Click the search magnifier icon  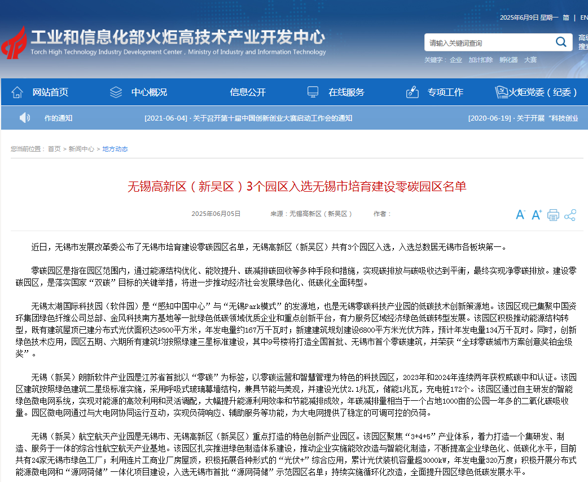[x=560, y=42]
